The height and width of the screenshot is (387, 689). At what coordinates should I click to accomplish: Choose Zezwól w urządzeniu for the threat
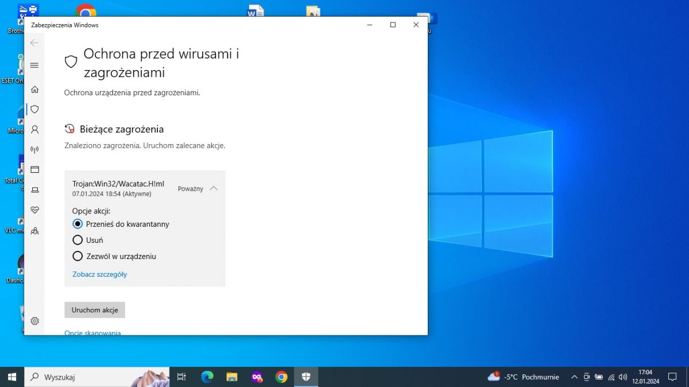78,256
